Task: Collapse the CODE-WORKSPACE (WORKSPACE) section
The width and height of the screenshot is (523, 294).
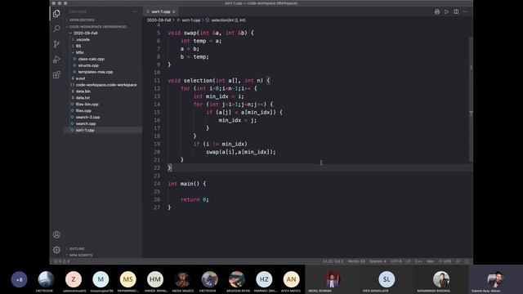Action: click(103, 26)
